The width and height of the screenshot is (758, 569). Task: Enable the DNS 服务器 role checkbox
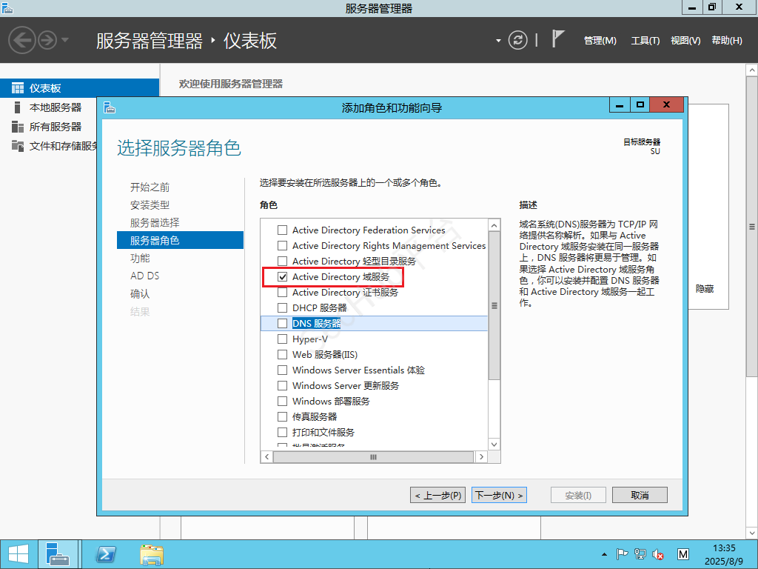click(x=282, y=323)
